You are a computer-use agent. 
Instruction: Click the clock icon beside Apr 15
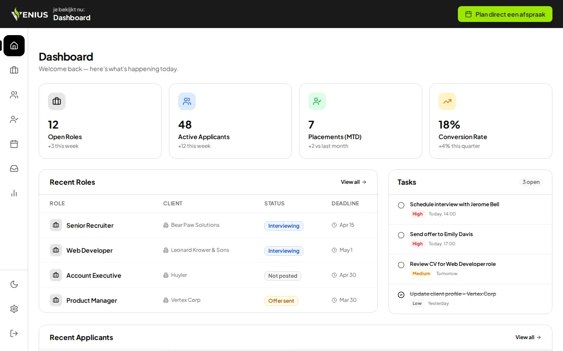pos(334,225)
